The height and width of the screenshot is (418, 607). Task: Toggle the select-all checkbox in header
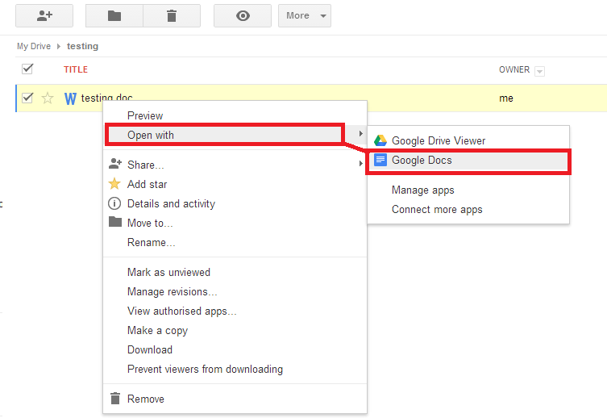pyautogui.click(x=27, y=69)
